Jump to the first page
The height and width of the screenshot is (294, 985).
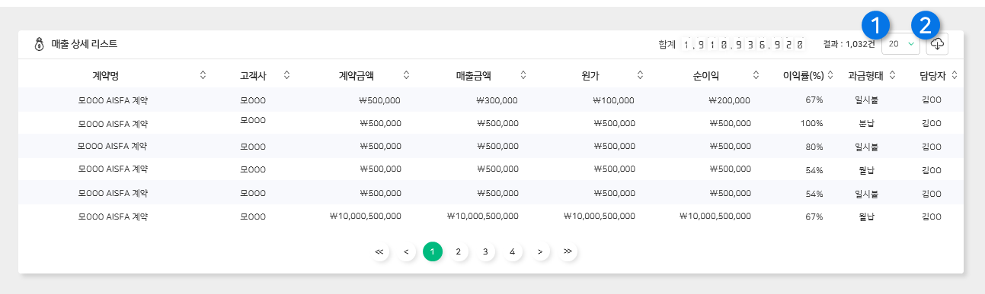click(x=379, y=251)
